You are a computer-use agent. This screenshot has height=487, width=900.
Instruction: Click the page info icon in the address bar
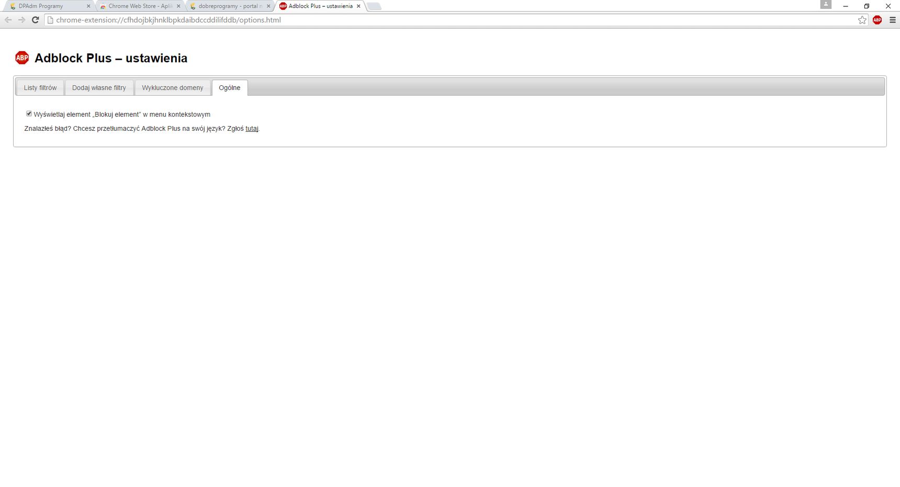tap(50, 20)
